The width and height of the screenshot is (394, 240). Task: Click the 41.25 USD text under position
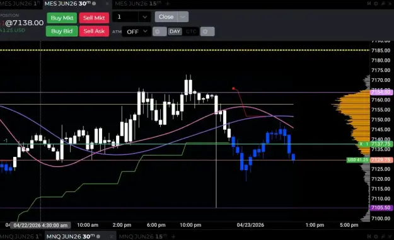(13, 30)
